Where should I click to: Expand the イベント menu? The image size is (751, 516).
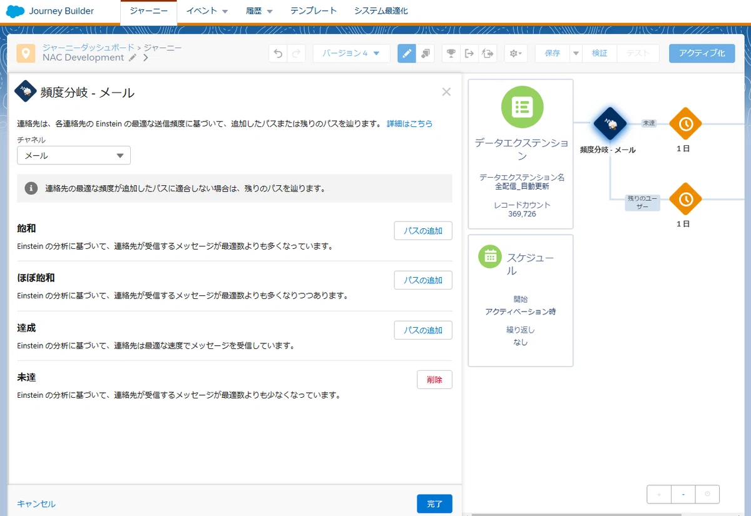(207, 11)
